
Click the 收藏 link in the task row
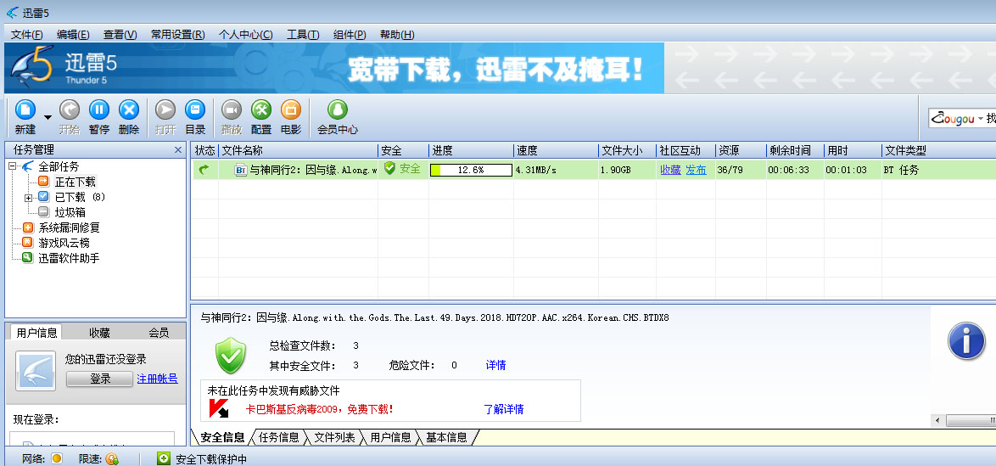pyautogui.click(x=670, y=170)
